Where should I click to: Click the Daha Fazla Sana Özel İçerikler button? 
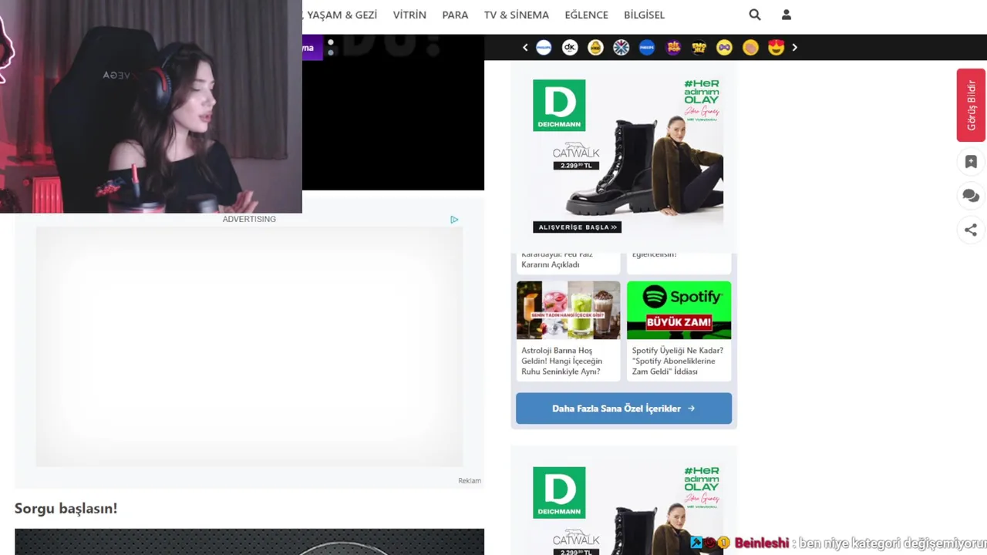click(624, 409)
